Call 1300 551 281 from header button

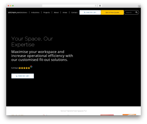(90, 12)
